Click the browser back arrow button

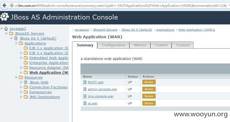4,6
